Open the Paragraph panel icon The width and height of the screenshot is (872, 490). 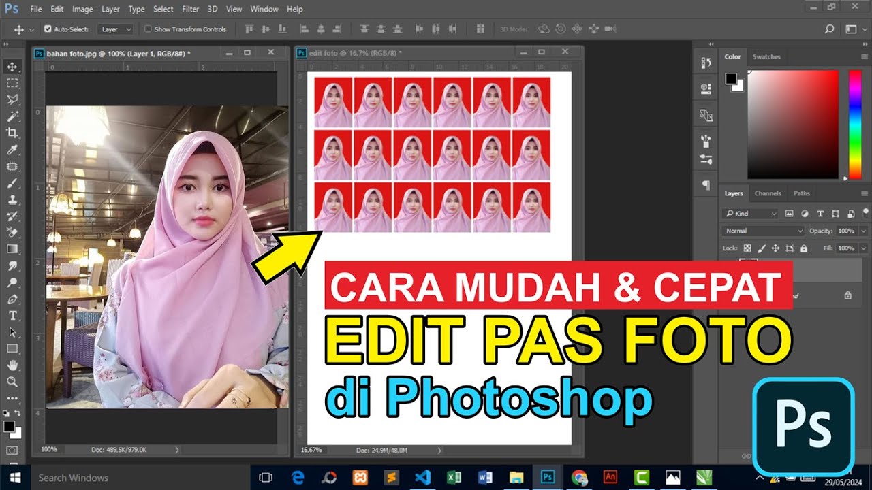pyautogui.click(x=706, y=185)
